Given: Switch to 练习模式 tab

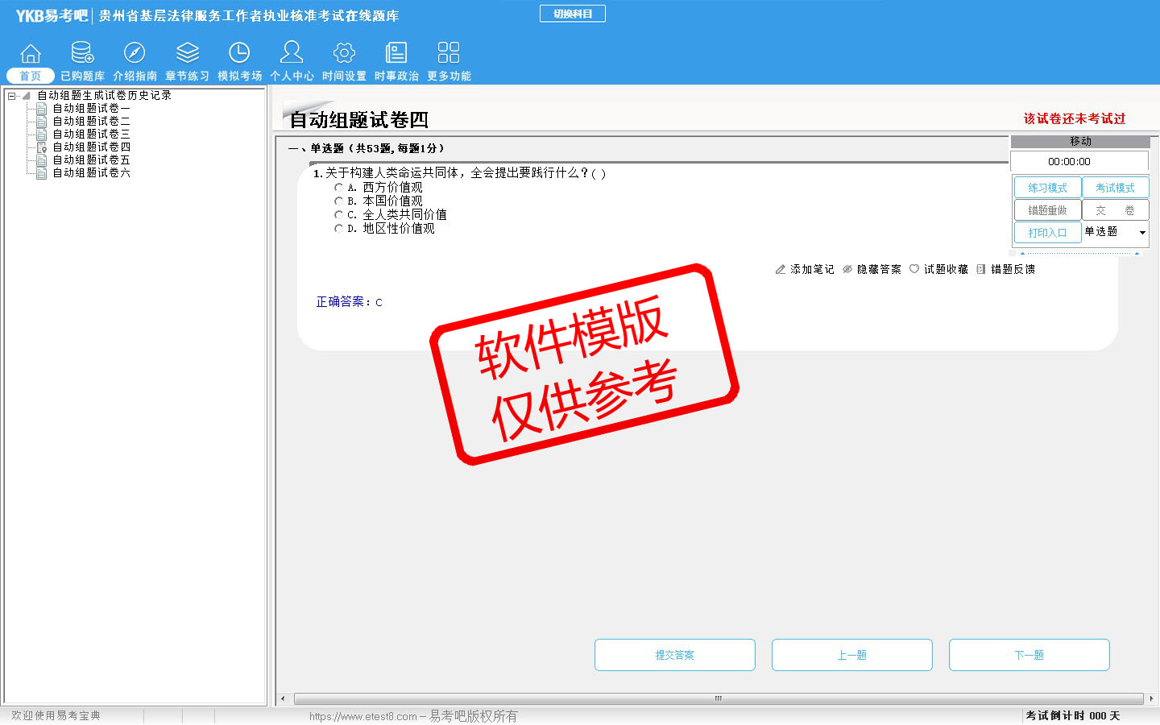Looking at the screenshot, I should (x=1047, y=188).
